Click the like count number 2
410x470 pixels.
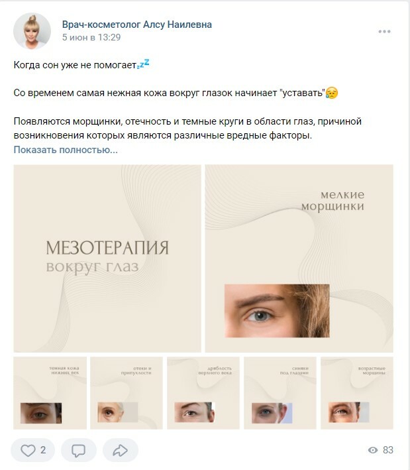43,450
